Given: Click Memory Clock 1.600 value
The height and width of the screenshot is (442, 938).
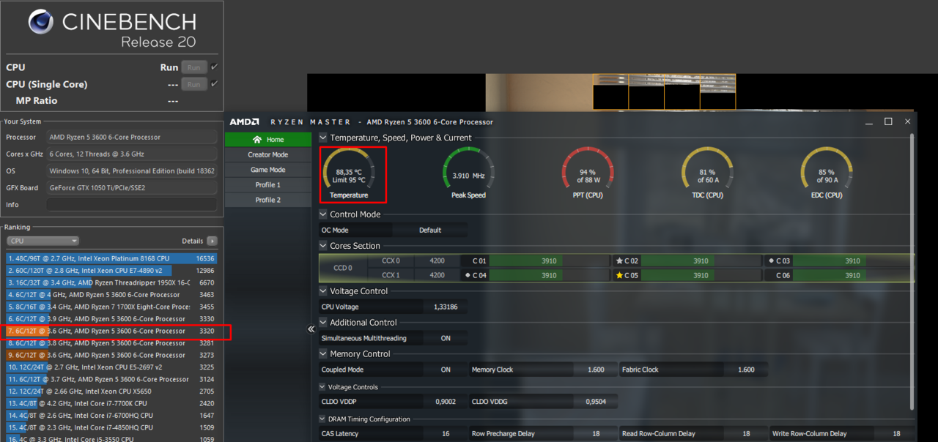Looking at the screenshot, I should click(x=596, y=370).
